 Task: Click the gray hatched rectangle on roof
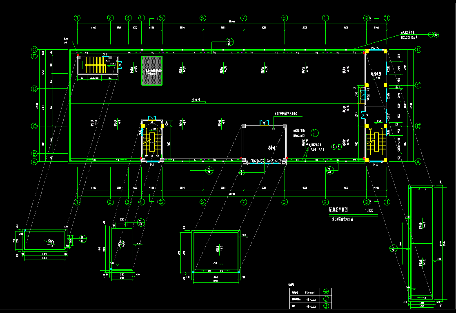(152, 71)
